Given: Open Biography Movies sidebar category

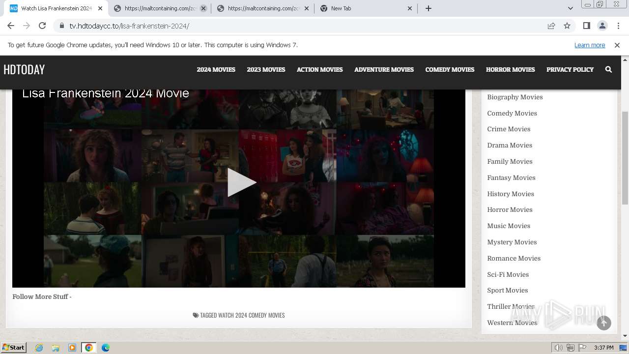Looking at the screenshot, I should click(515, 97).
